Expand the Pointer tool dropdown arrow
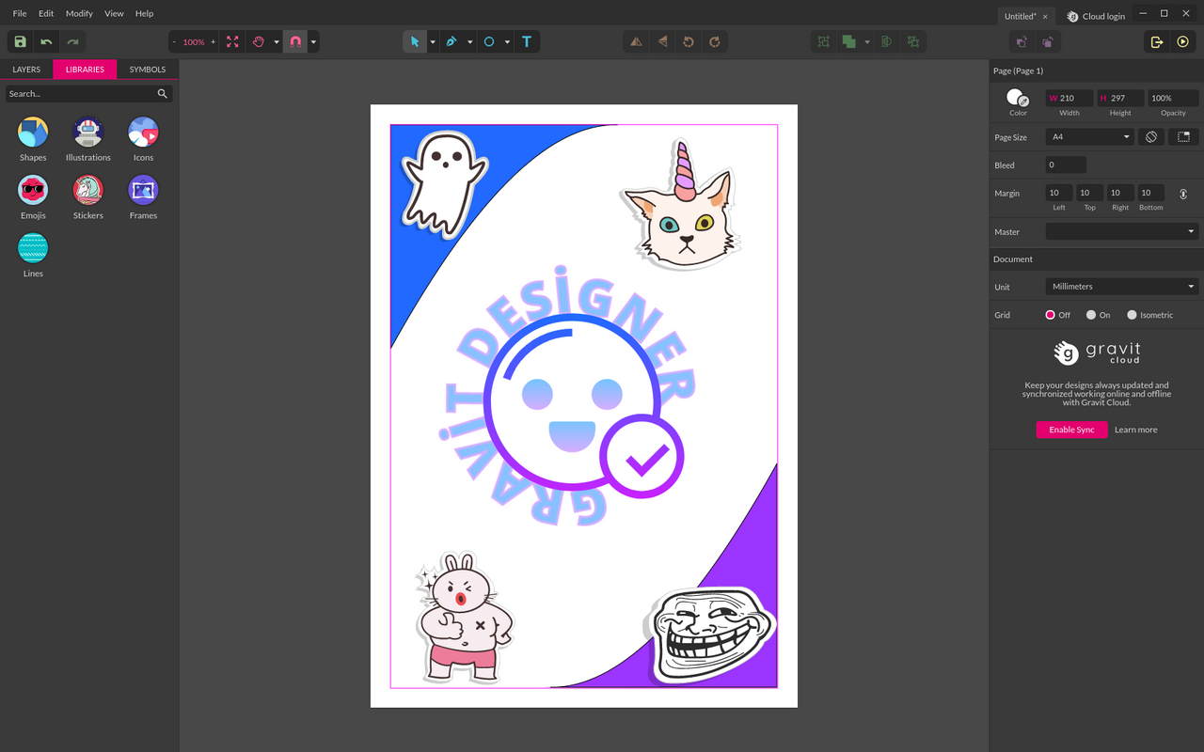Viewport: 1204px width, 752px height. pyautogui.click(x=433, y=42)
